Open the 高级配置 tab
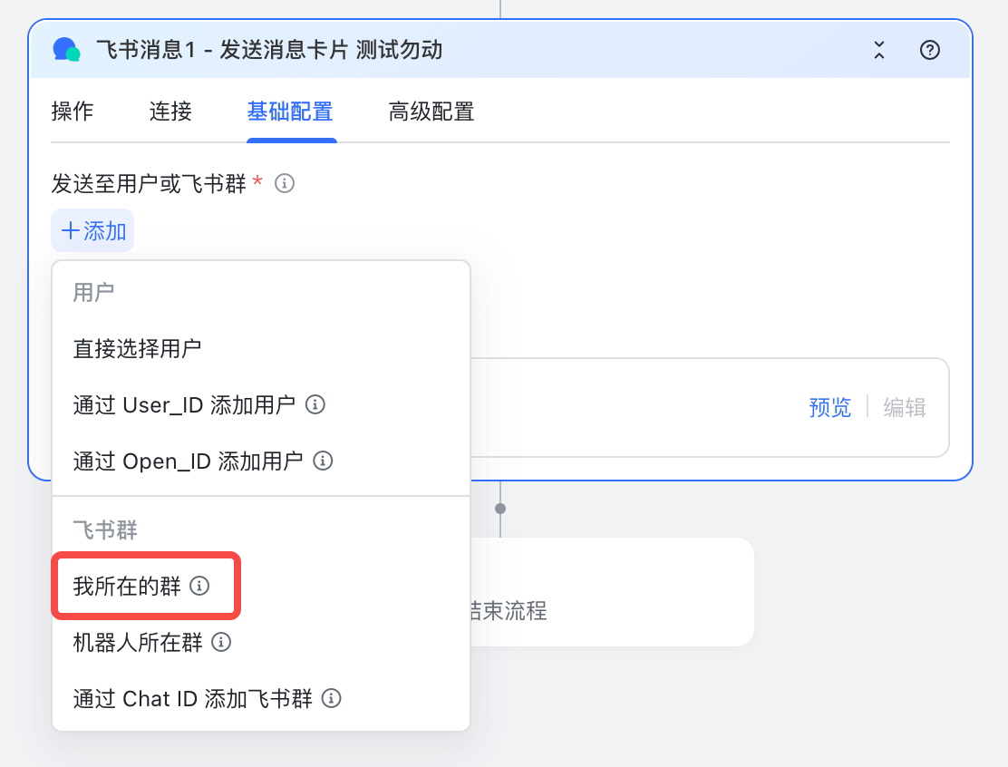1008x767 pixels. click(431, 112)
